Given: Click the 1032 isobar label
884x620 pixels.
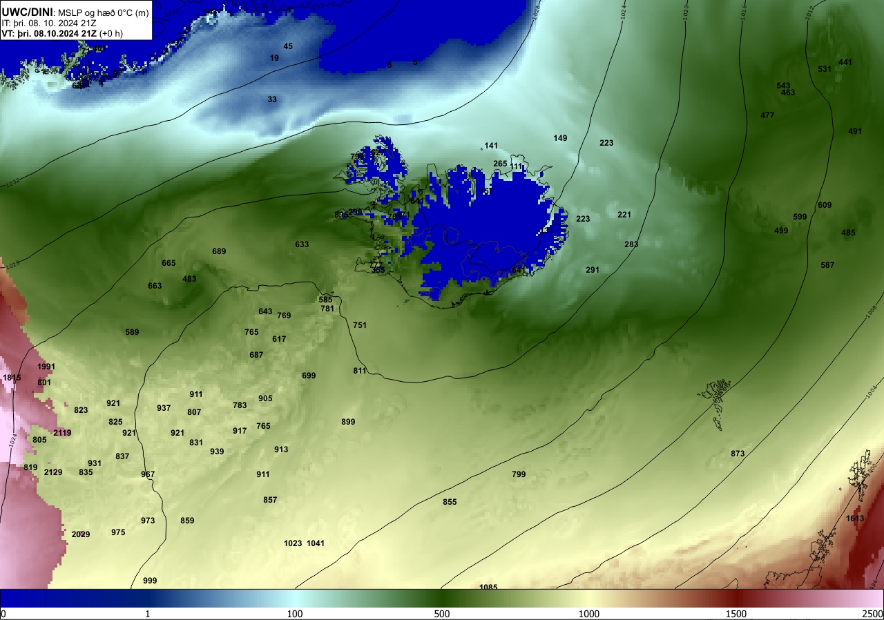Looking at the screenshot, I should click(x=12, y=184).
